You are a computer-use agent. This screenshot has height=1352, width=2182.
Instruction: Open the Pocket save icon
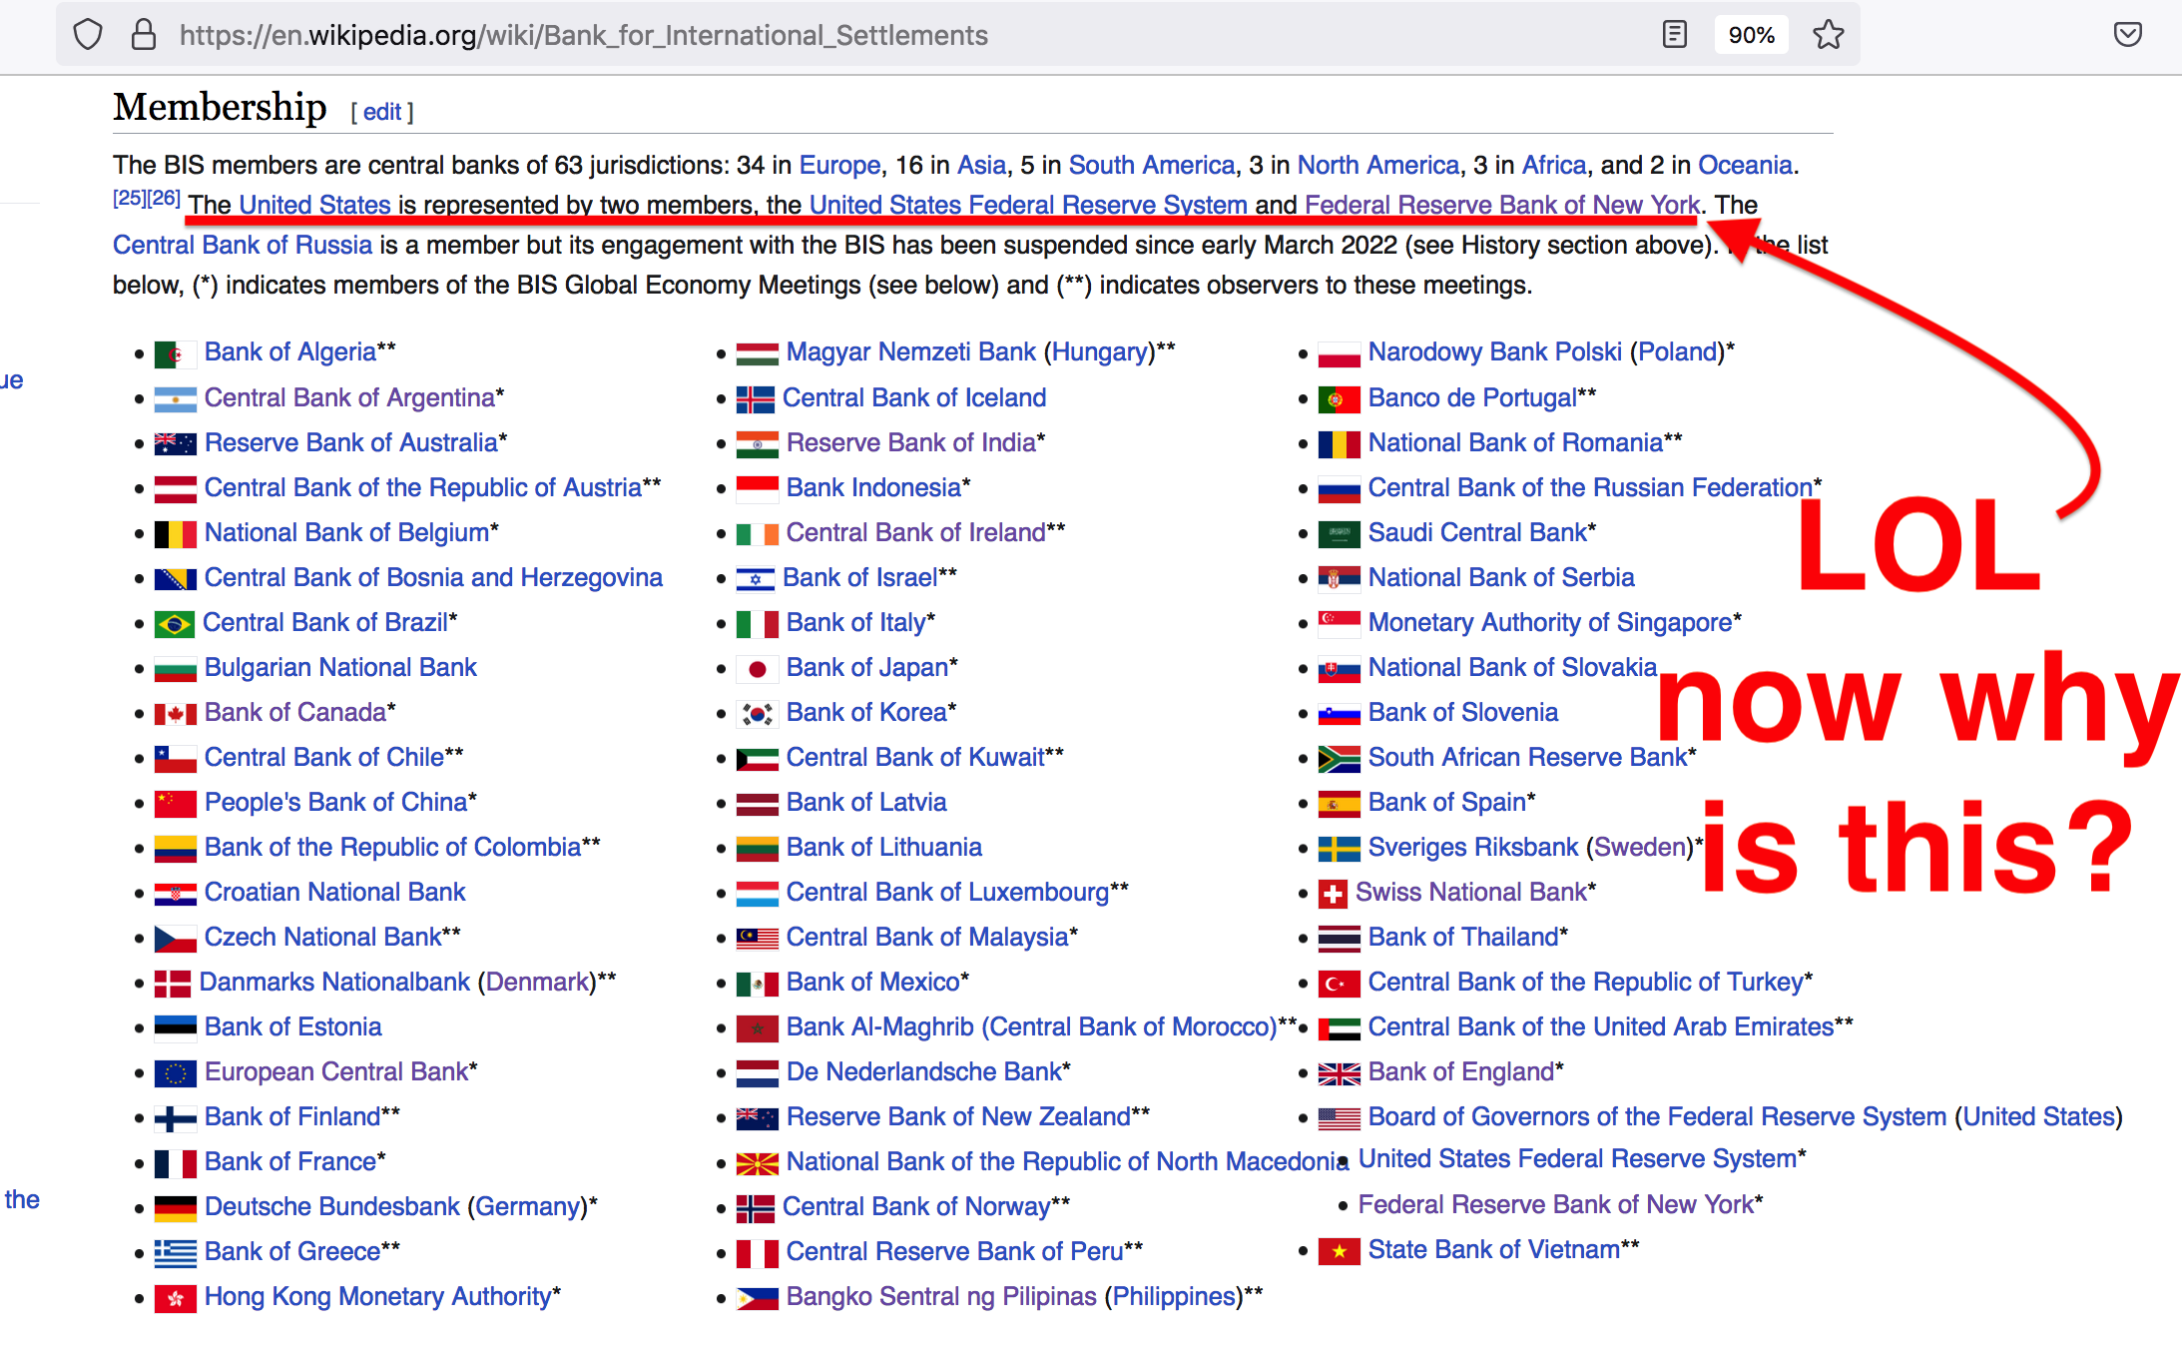pos(2127,35)
